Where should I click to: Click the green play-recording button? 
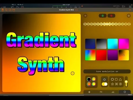(103, 16)
